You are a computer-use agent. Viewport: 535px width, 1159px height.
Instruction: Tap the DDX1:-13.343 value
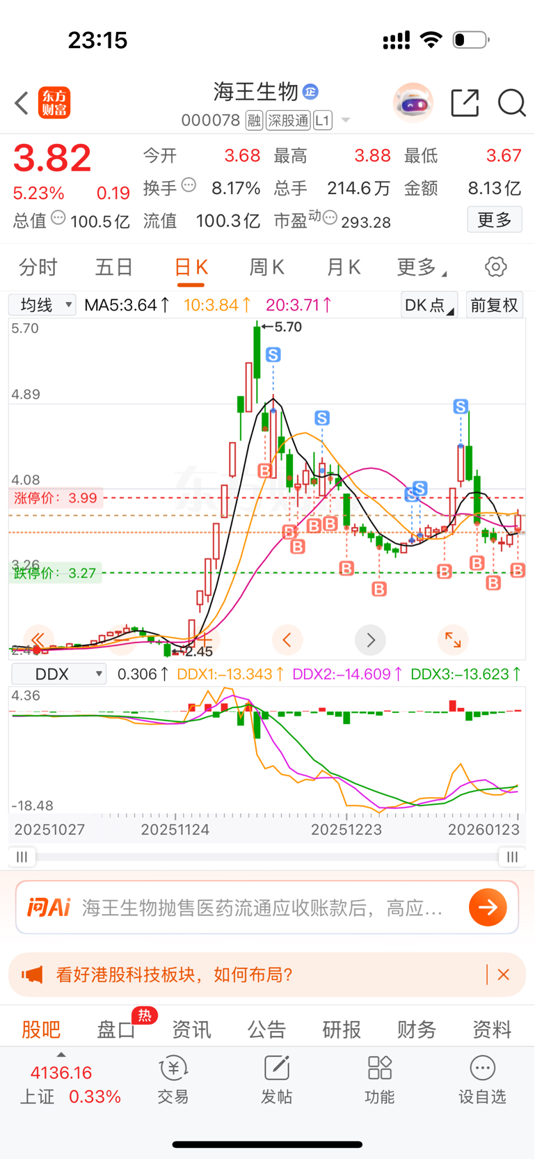[230, 674]
